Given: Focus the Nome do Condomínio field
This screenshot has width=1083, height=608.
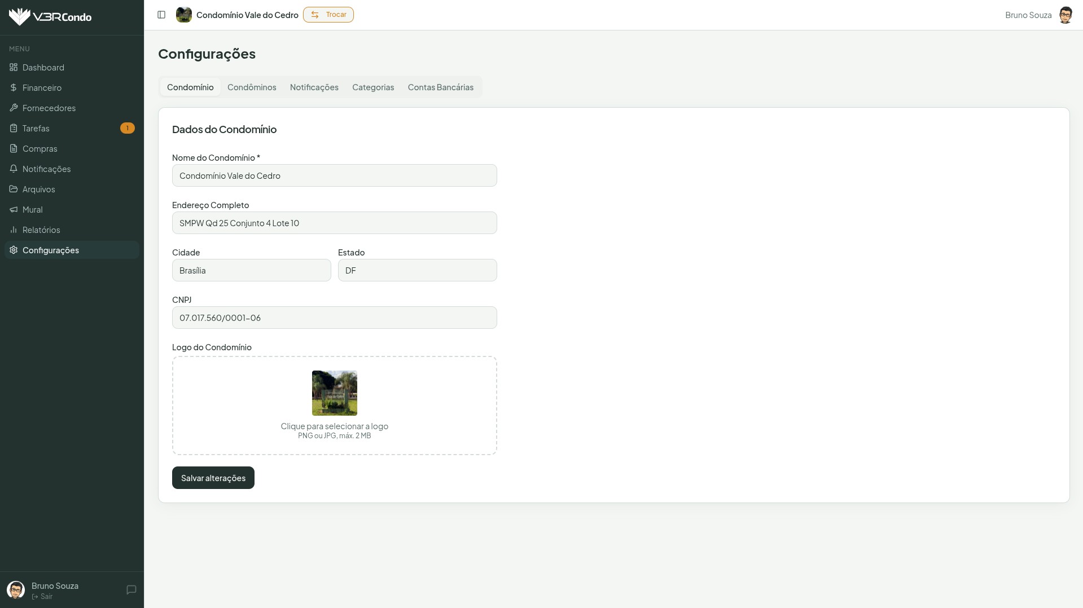Looking at the screenshot, I should (334, 175).
